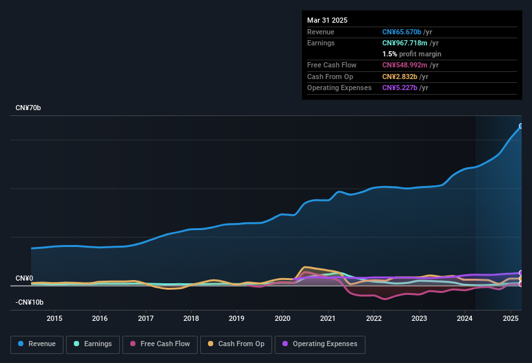Click the 2020 x-axis label
Viewport: 532px width, 363px height.
[x=283, y=318]
